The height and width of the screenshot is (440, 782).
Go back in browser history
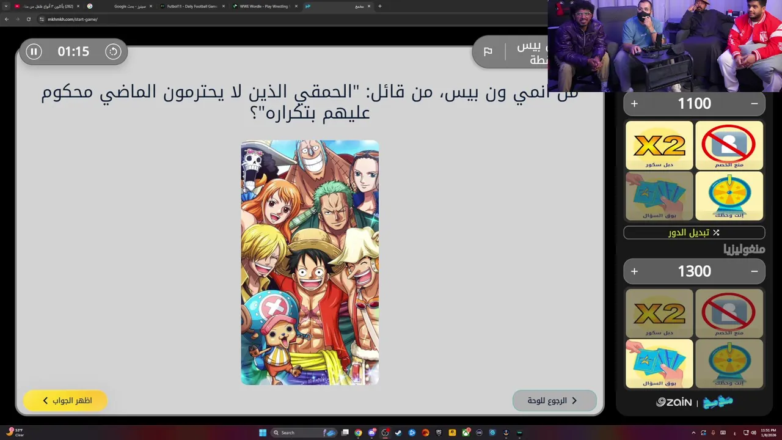click(7, 19)
